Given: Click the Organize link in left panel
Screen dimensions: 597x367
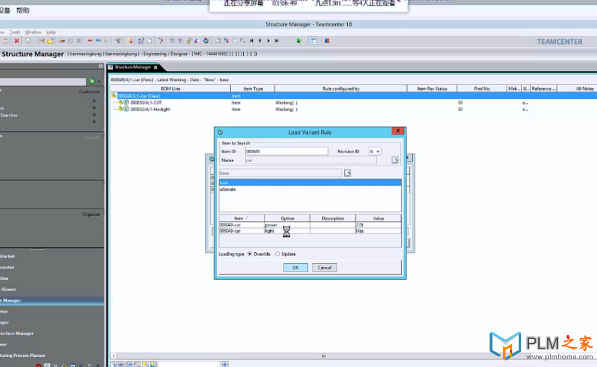Looking at the screenshot, I should tap(91, 215).
